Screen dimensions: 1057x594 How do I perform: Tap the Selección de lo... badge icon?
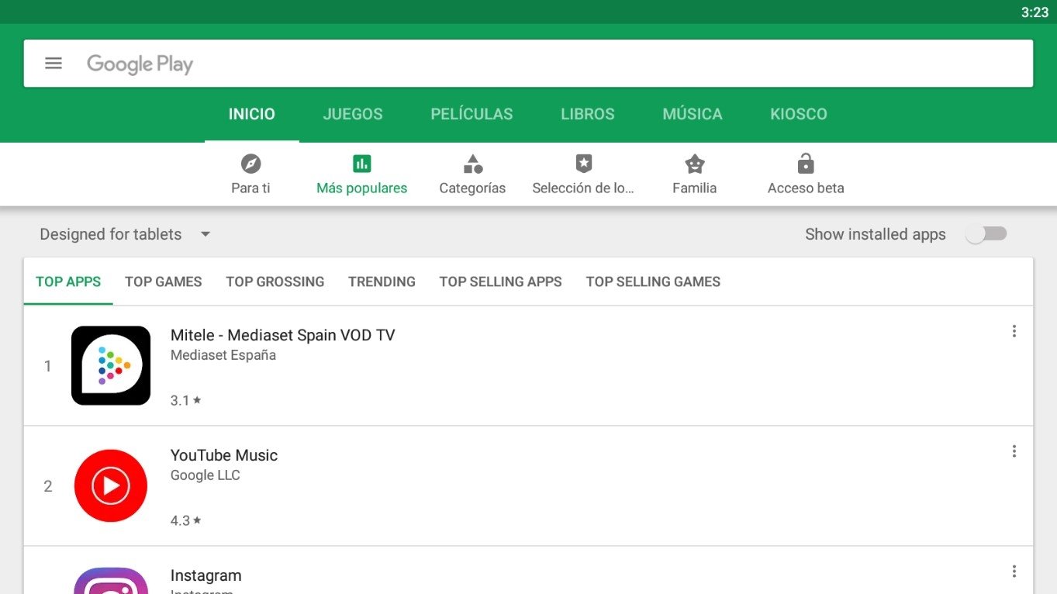(583, 164)
